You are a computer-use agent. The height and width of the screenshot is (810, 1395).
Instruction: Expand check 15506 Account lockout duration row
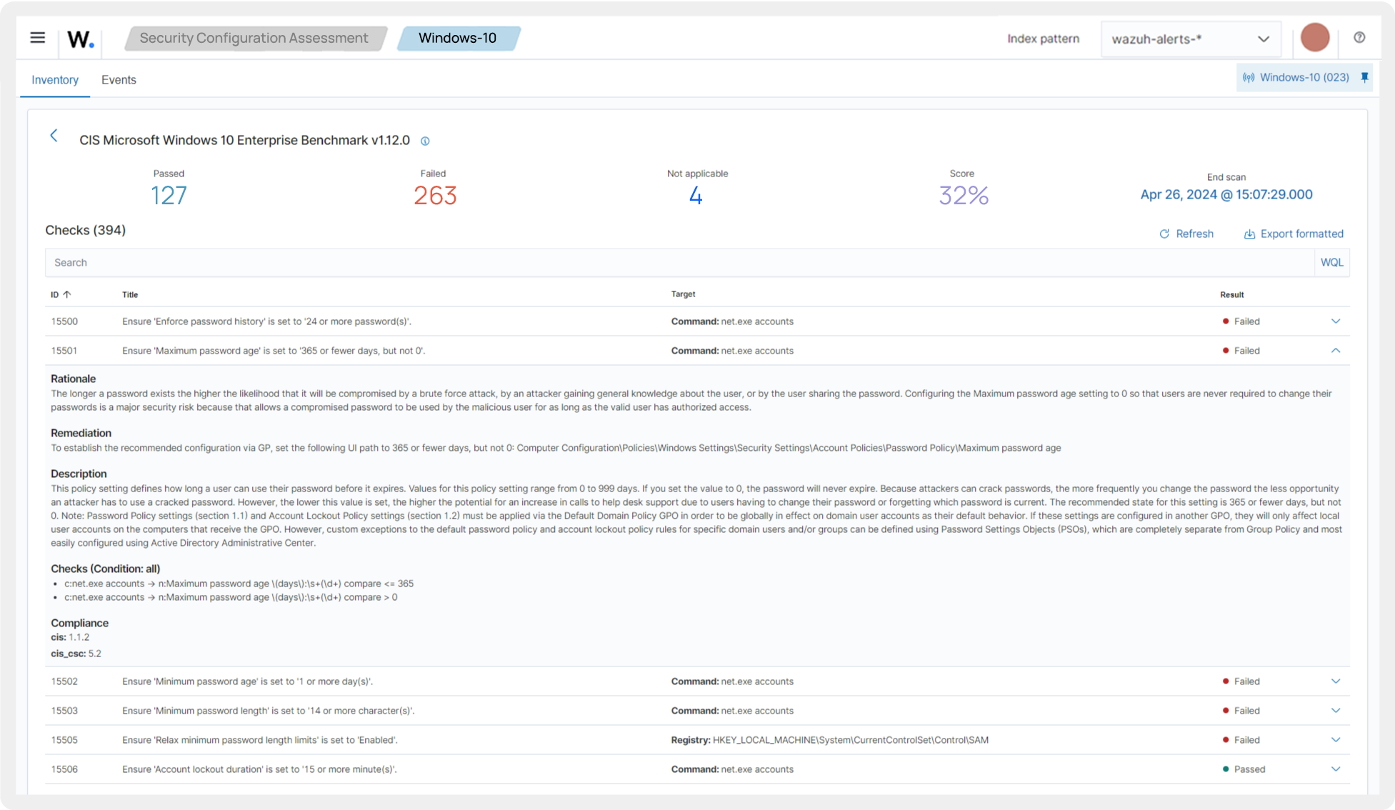[x=1335, y=769]
